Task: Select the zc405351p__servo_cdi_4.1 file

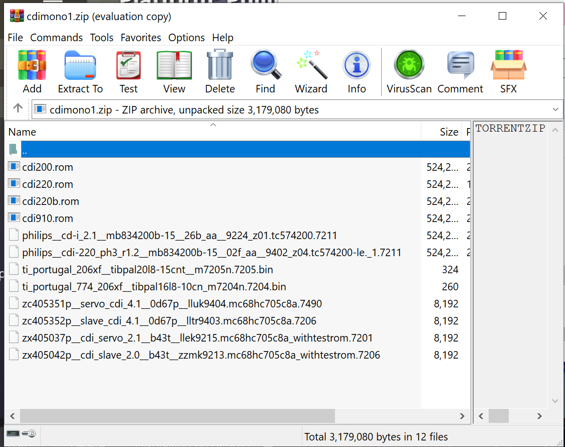Action: pos(172,303)
